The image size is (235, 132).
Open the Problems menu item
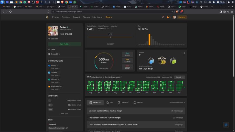click(66, 17)
